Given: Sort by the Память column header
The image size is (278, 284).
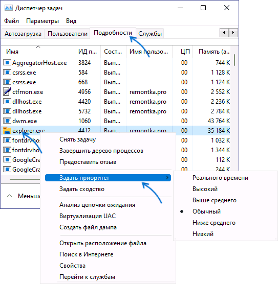Looking at the screenshot, I should point(212,52).
